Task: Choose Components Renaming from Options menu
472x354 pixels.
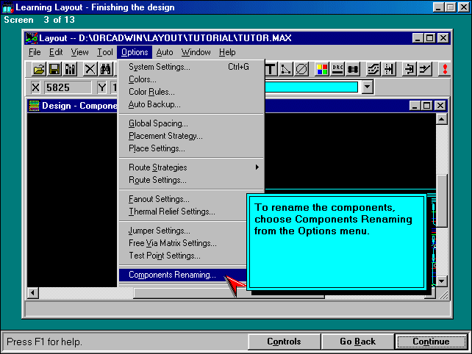Action: pos(172,275)
